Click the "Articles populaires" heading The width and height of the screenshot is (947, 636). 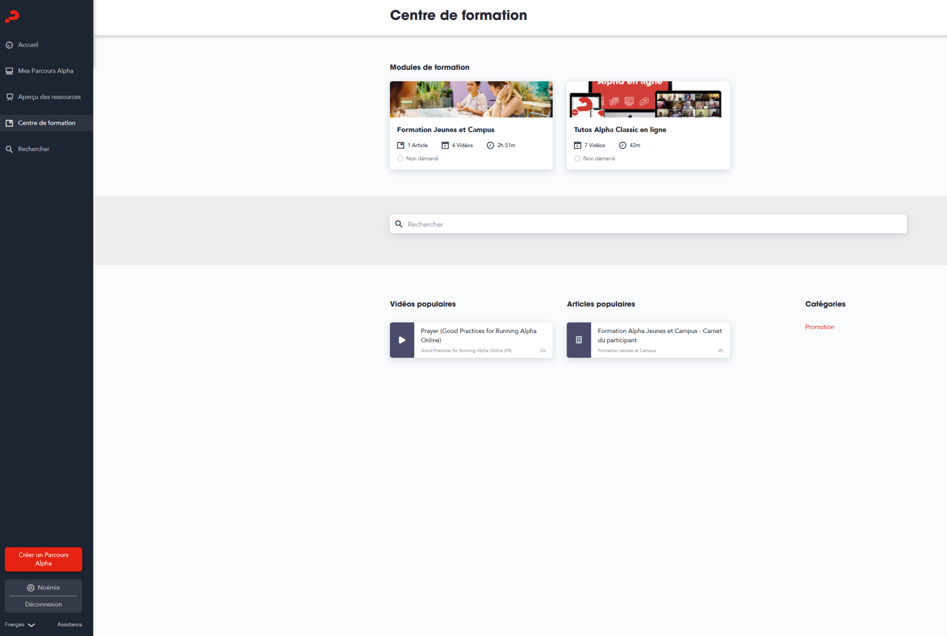pos(601,304)
